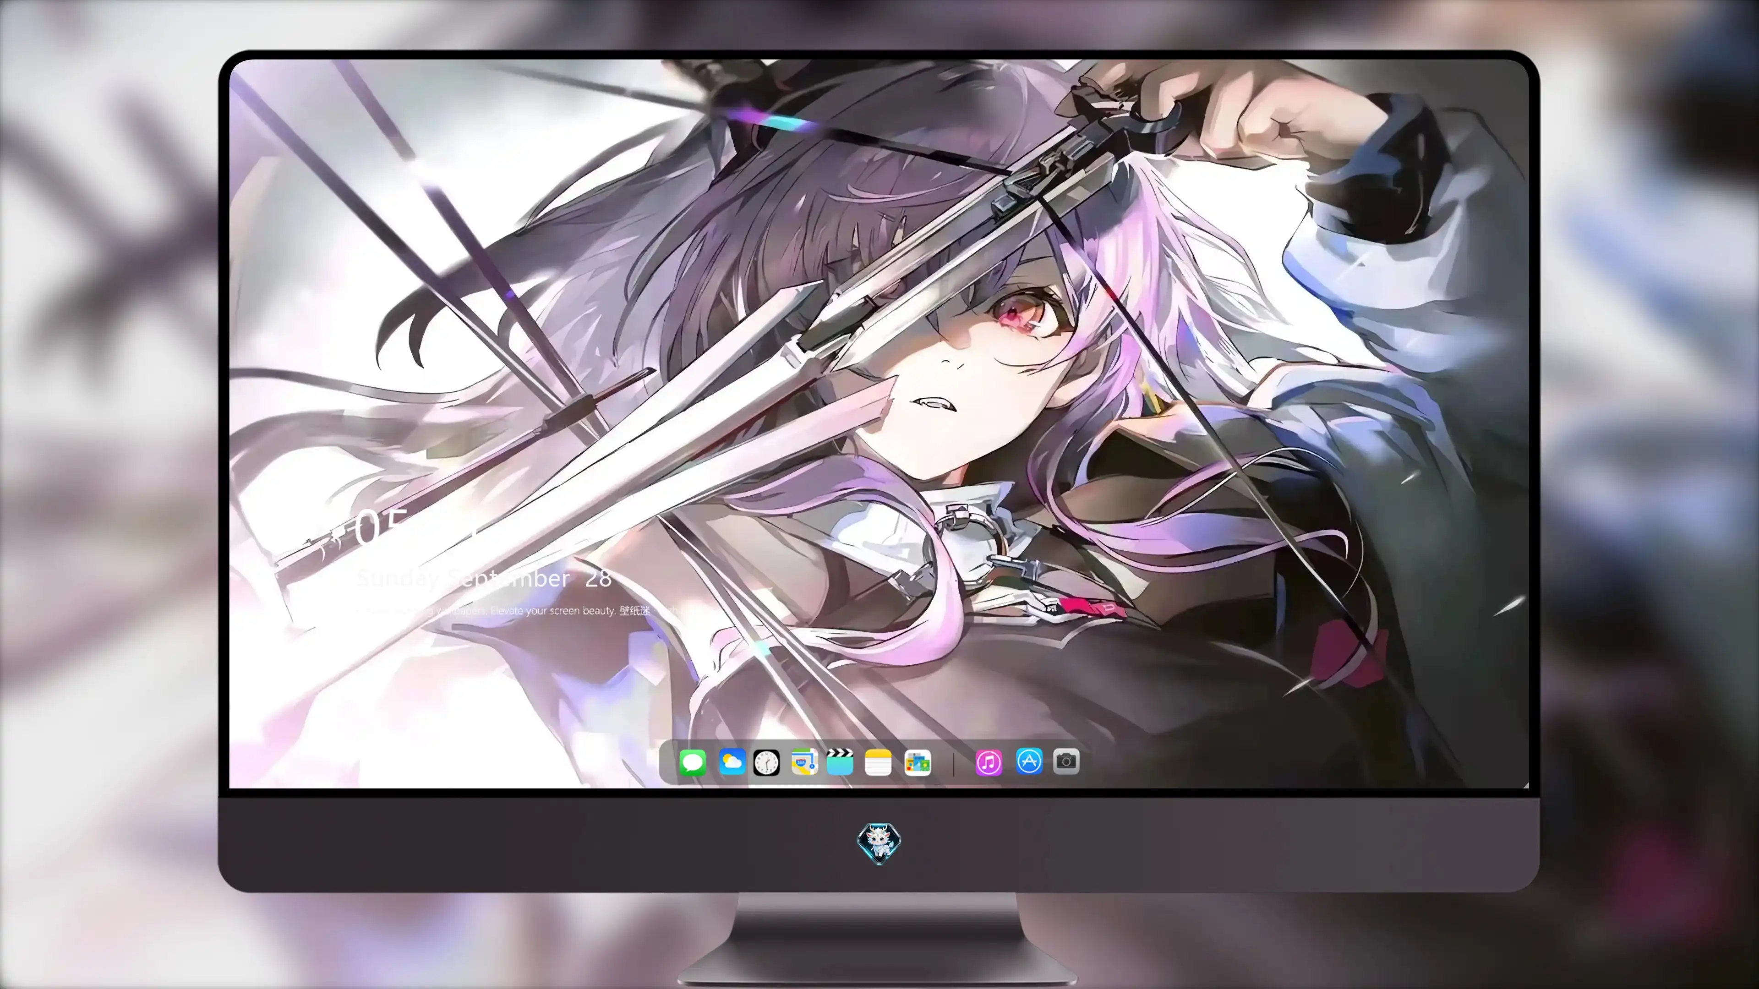Open the picture collage app in dock
Screen dimensions: 1759x989
click(918, 762)
